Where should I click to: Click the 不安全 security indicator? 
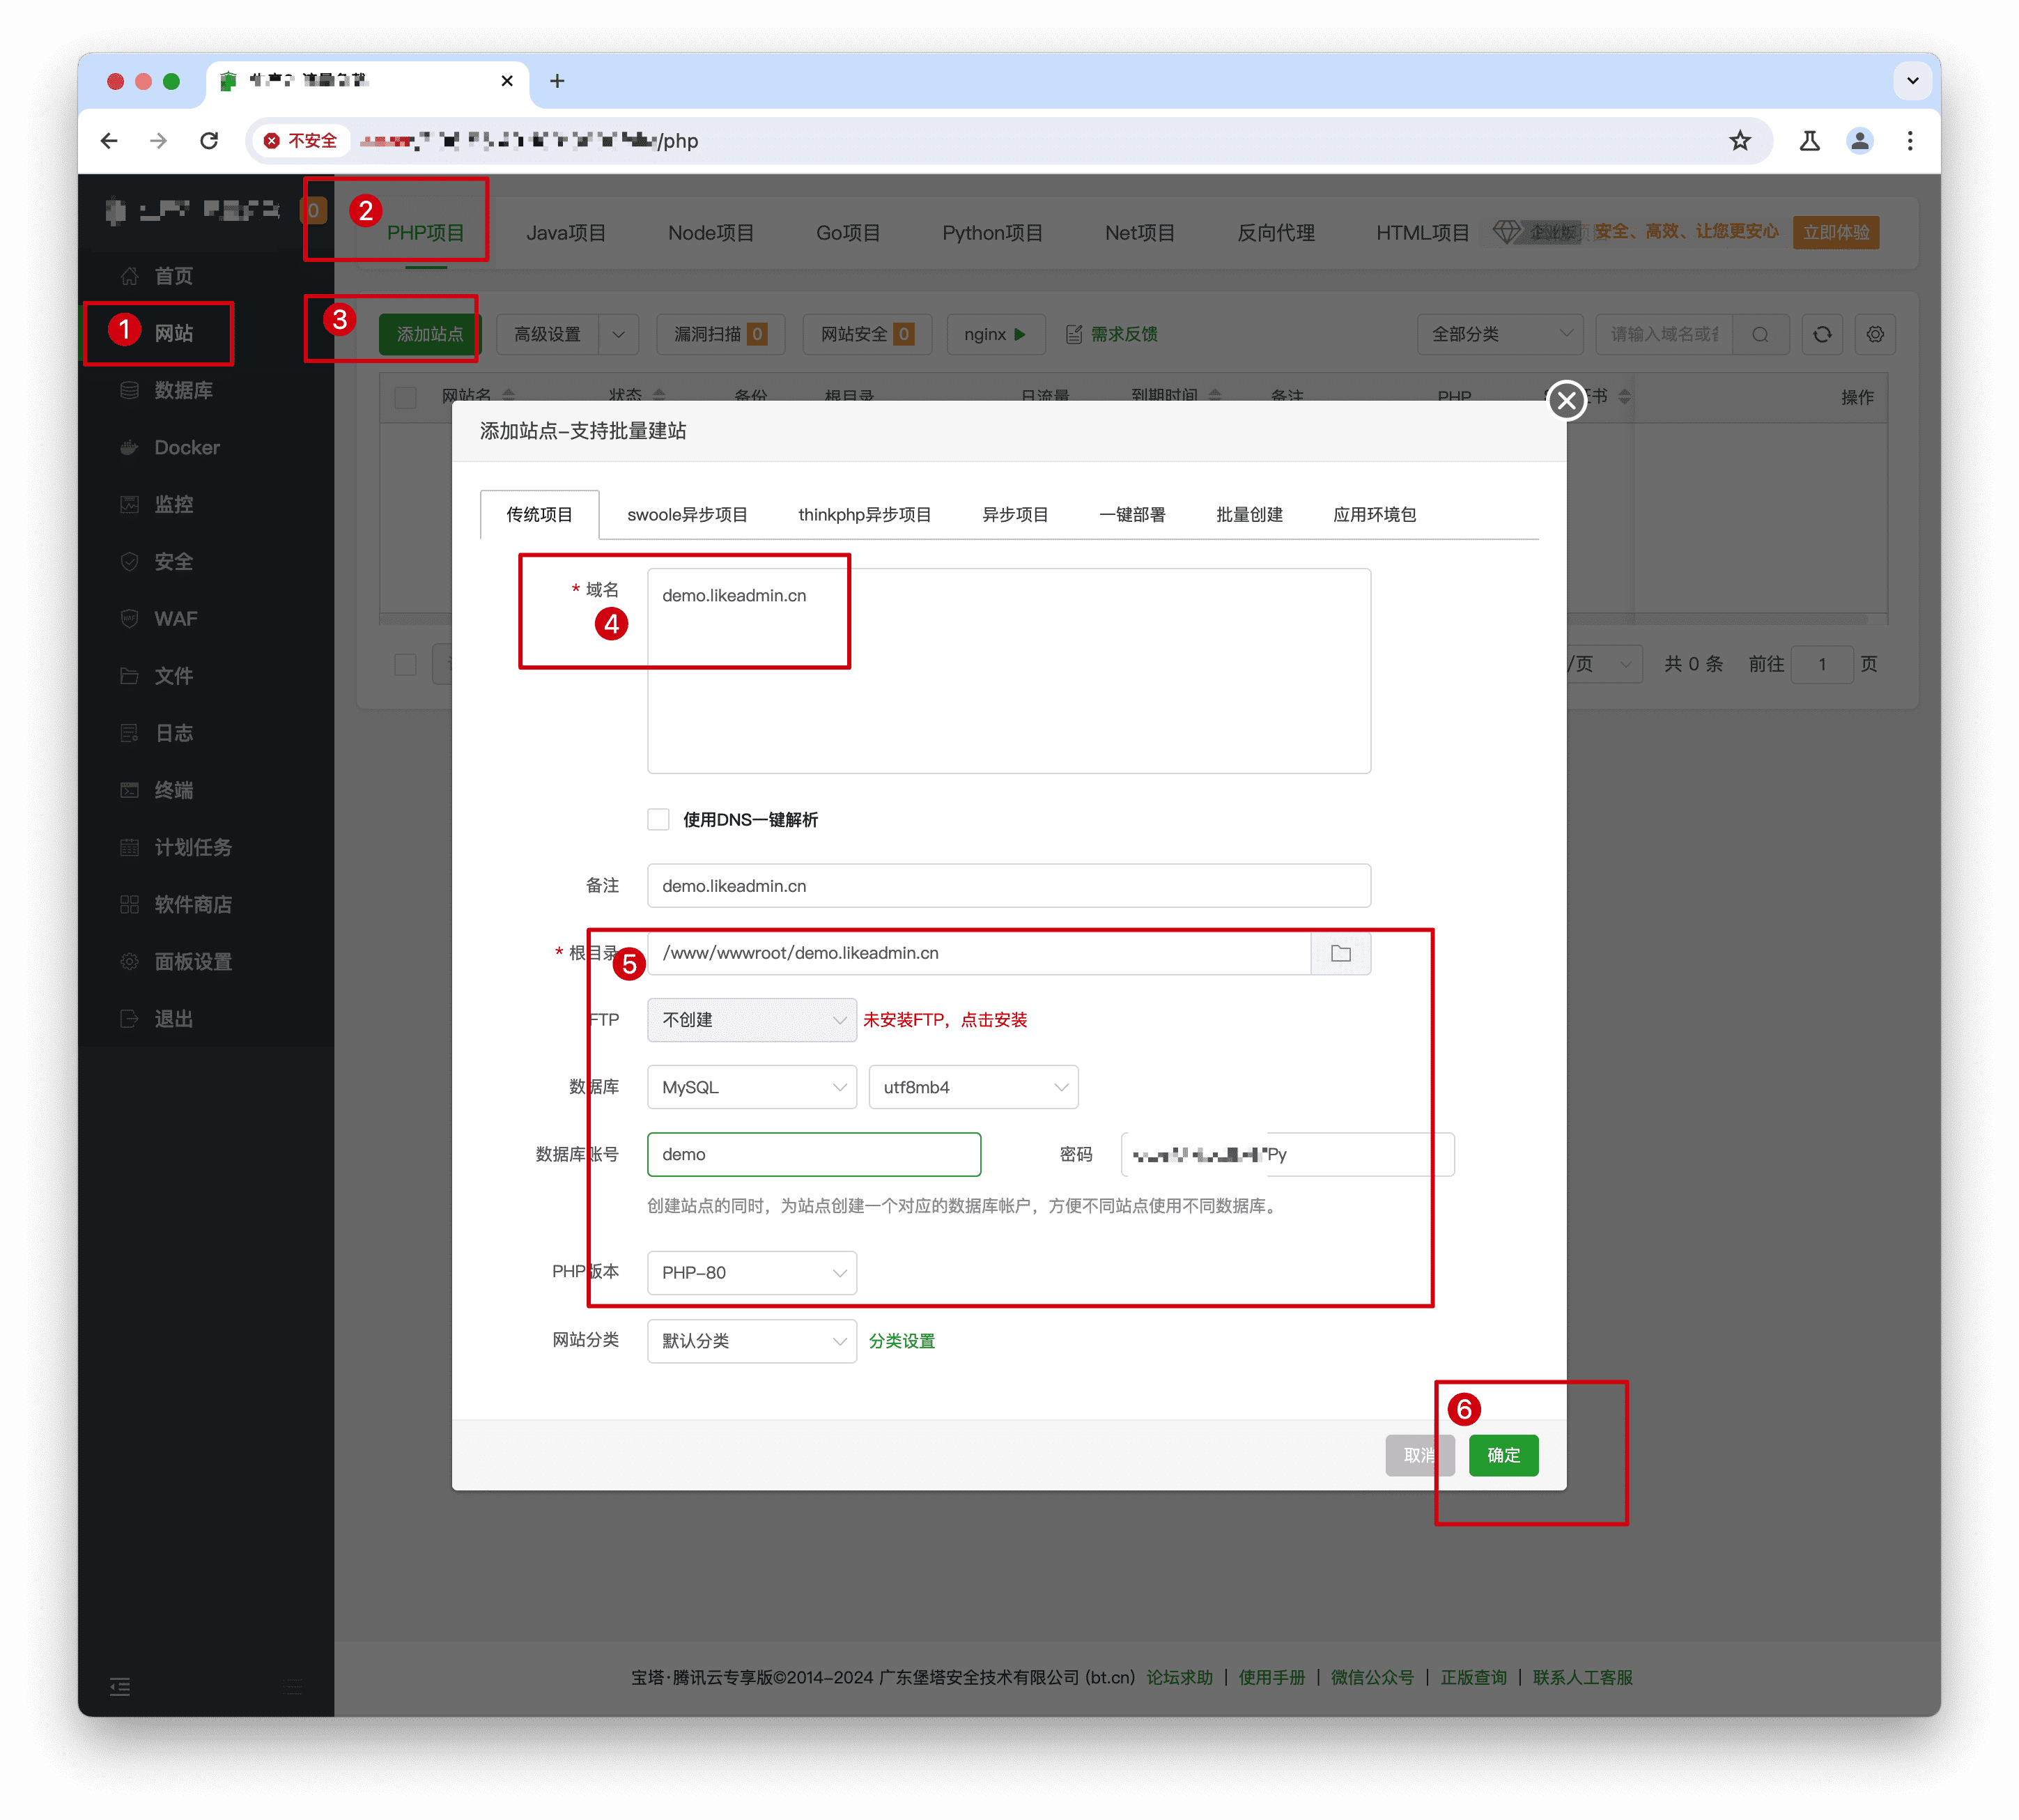[300, 141]
